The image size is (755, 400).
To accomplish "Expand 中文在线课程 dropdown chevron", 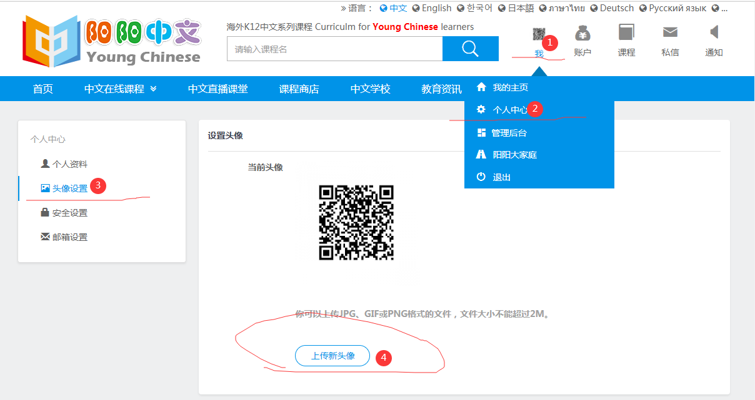I will click(153, 89).
